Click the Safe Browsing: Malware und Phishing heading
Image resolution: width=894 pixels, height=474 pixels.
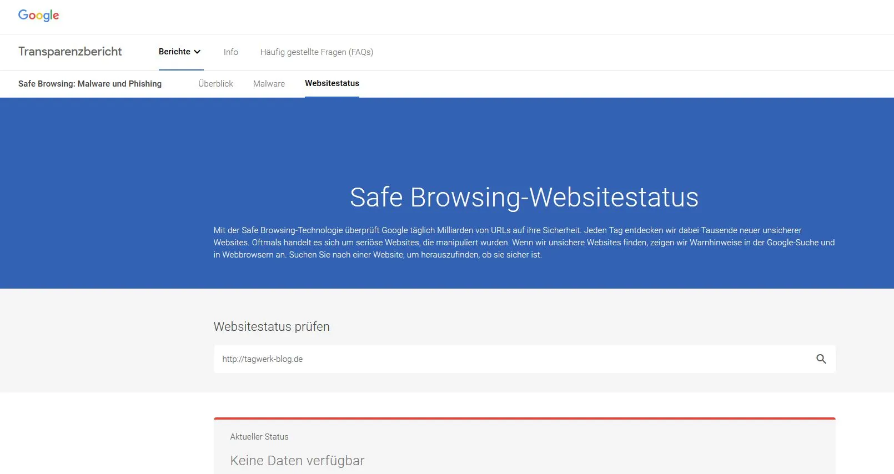coord(90,84)
